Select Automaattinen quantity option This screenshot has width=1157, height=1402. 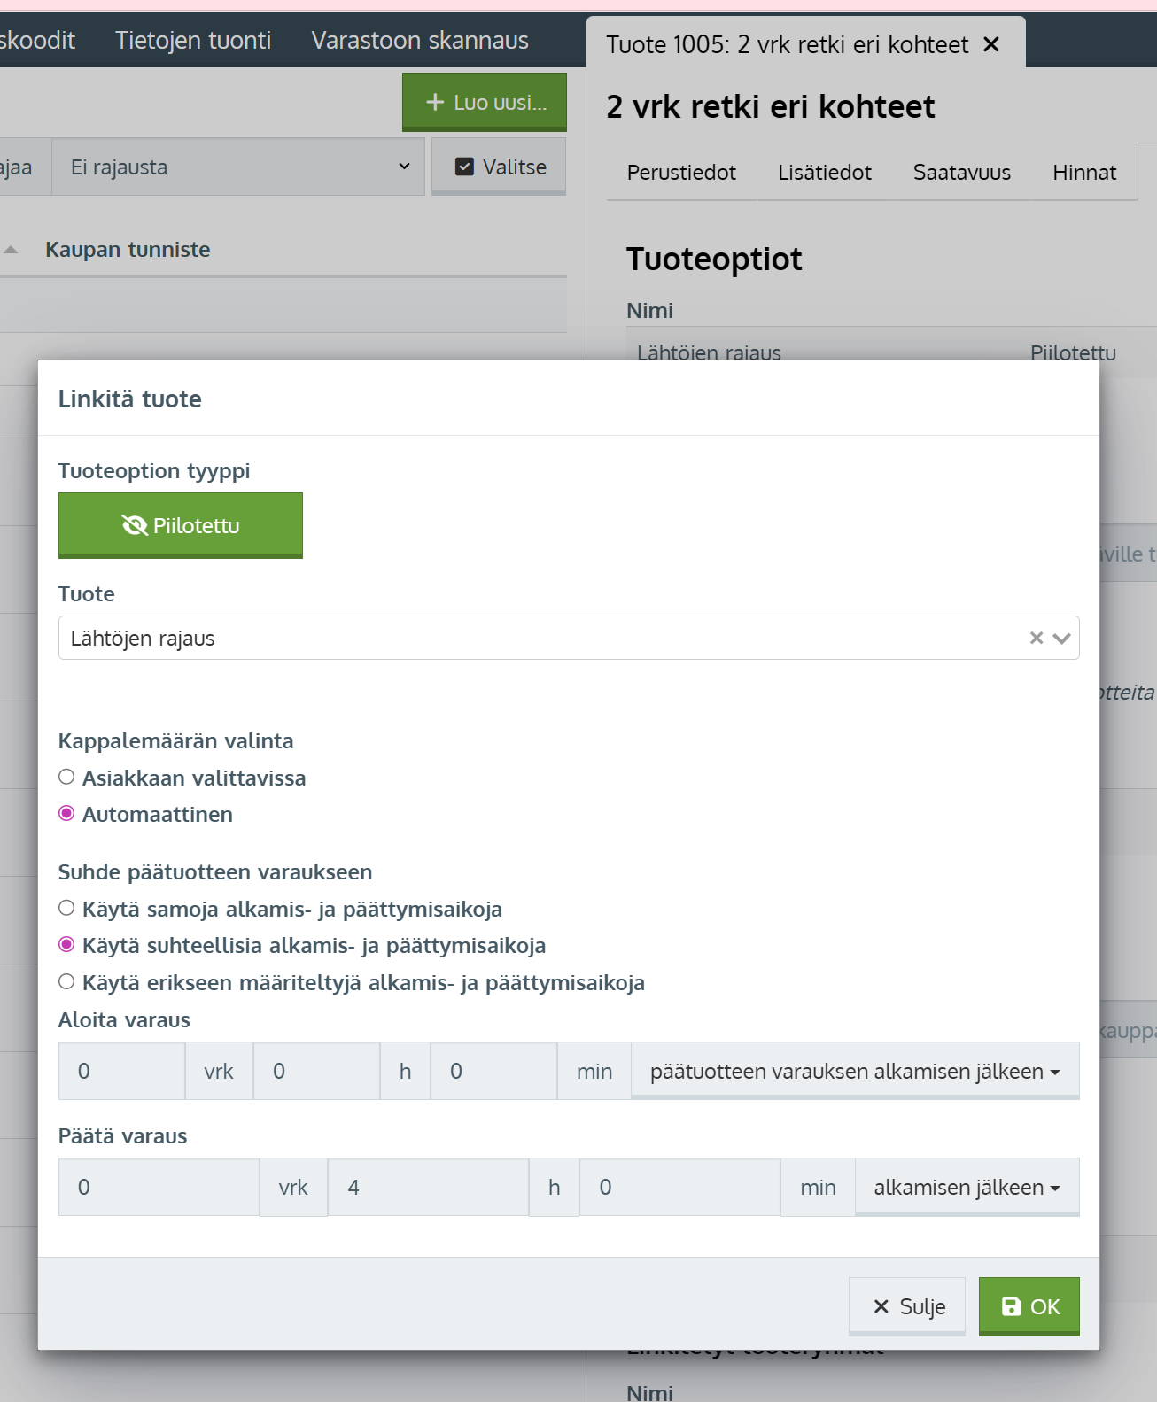pos(66,813)
